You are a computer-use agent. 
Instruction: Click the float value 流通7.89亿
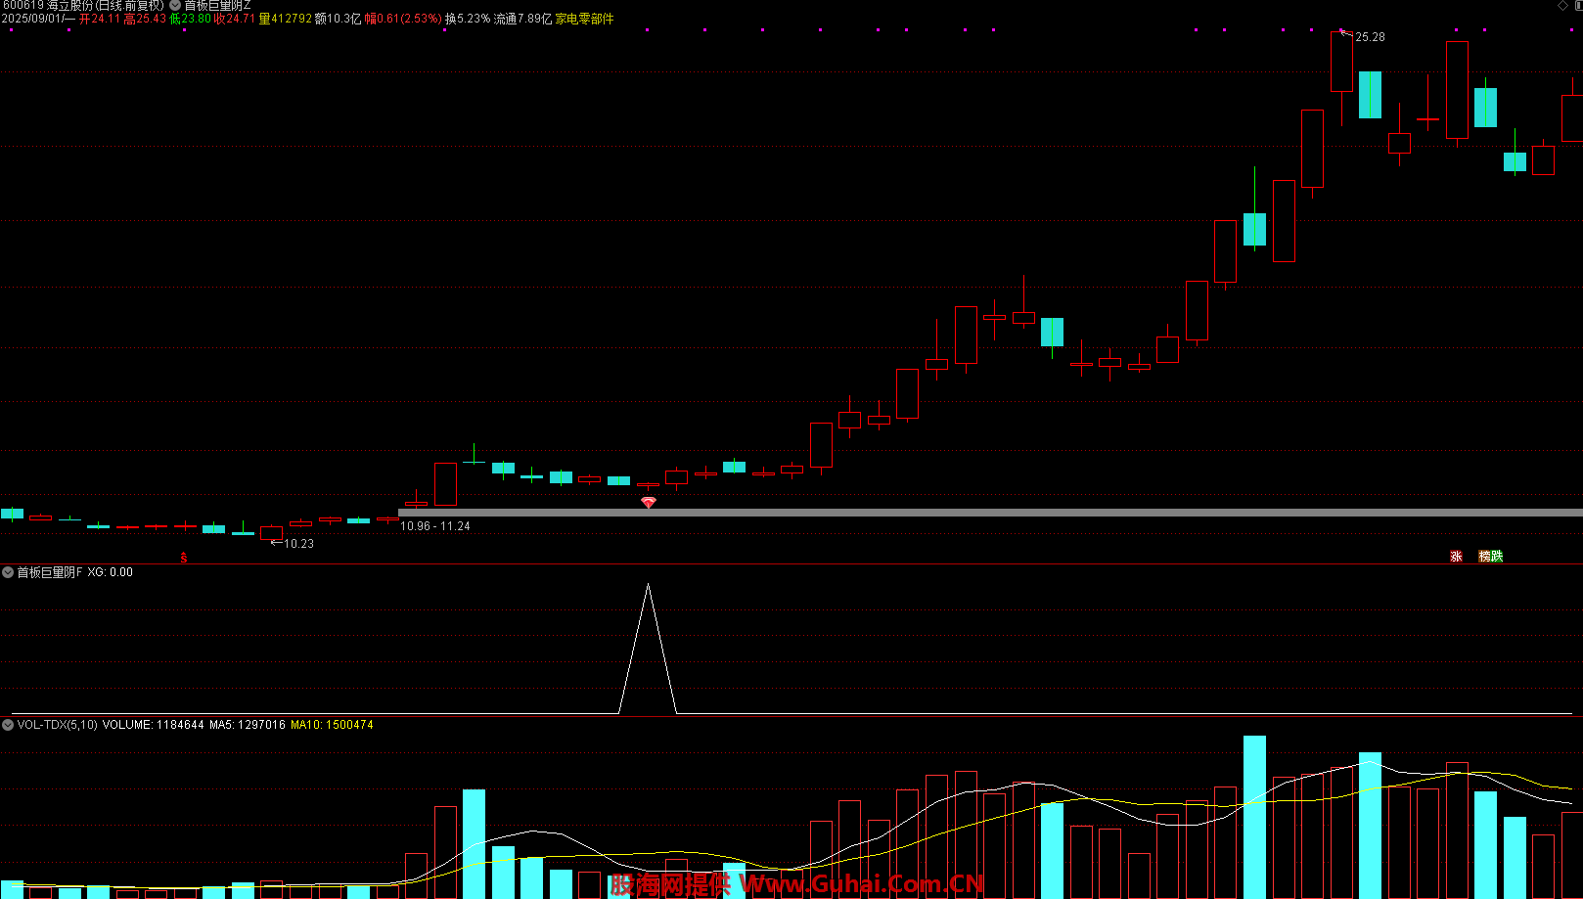pos(522,19)
